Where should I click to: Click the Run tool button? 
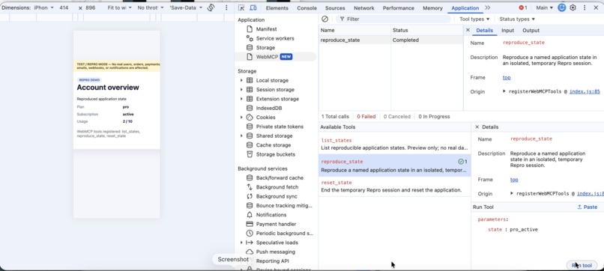[582, 265]
